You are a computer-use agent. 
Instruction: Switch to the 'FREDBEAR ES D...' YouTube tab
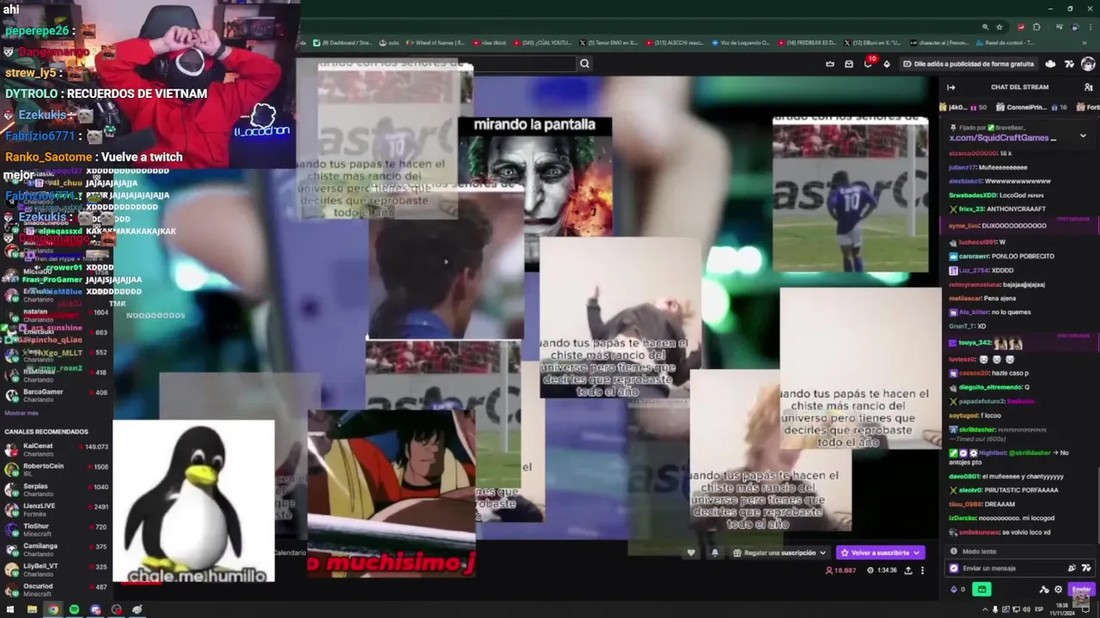click(808, 42)
